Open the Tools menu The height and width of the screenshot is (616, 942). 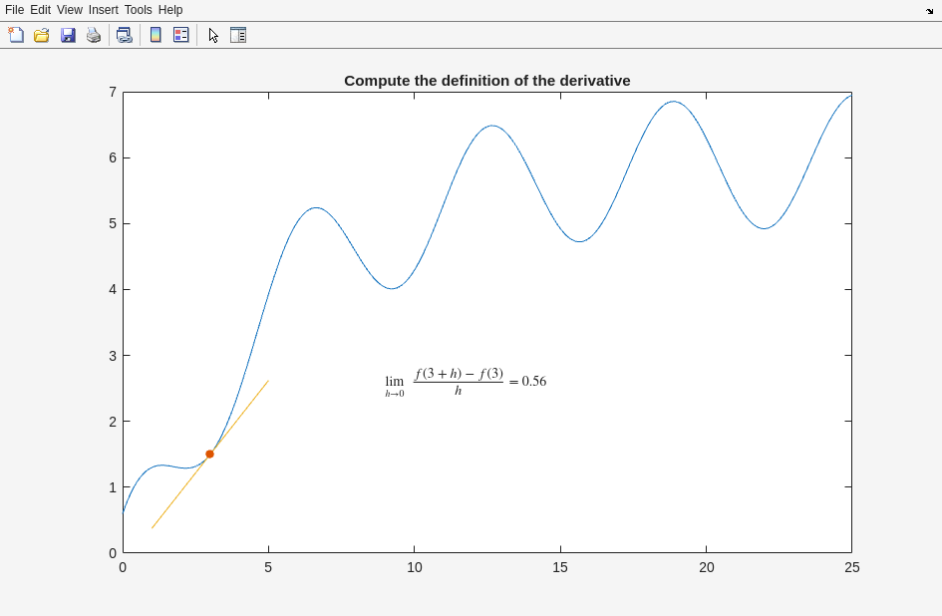(x=139, y=10)
